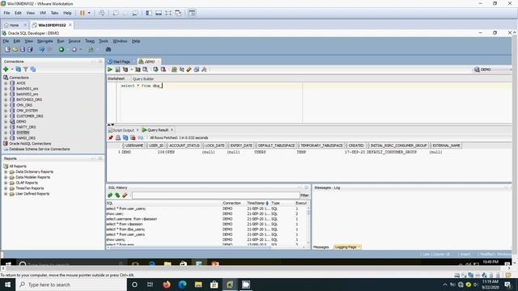Expand the PARTY_ORS connection node

pyautogui.click(x=6, y=127)
